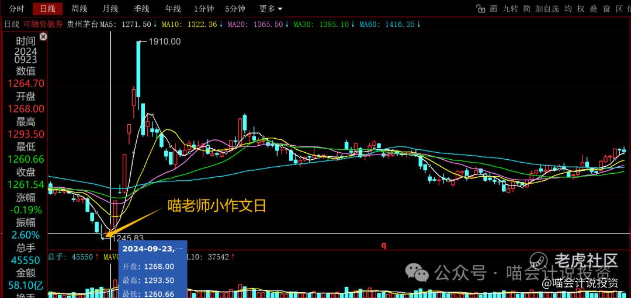This screenshot has height=298, width=631.
Task: Close the data info side panel
Action: pyautogui.click(x=43, y=37)
